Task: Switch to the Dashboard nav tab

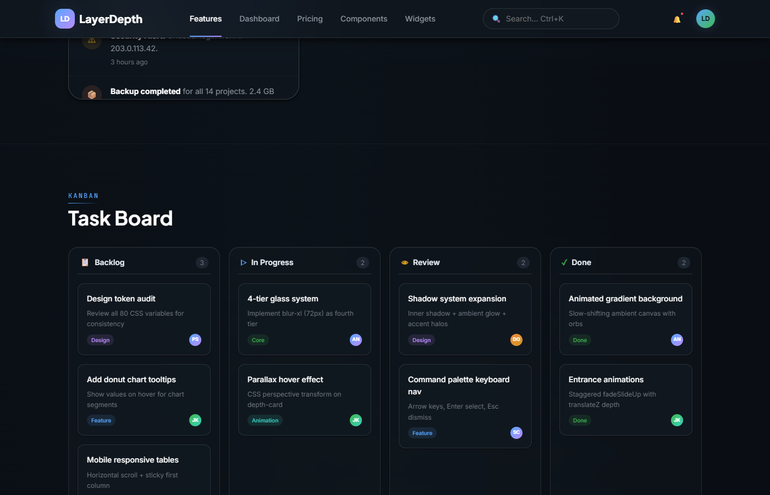Action: tap(259, 19)
